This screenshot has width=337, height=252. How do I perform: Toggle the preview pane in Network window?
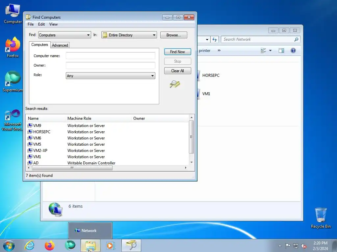tap(281, 51)
